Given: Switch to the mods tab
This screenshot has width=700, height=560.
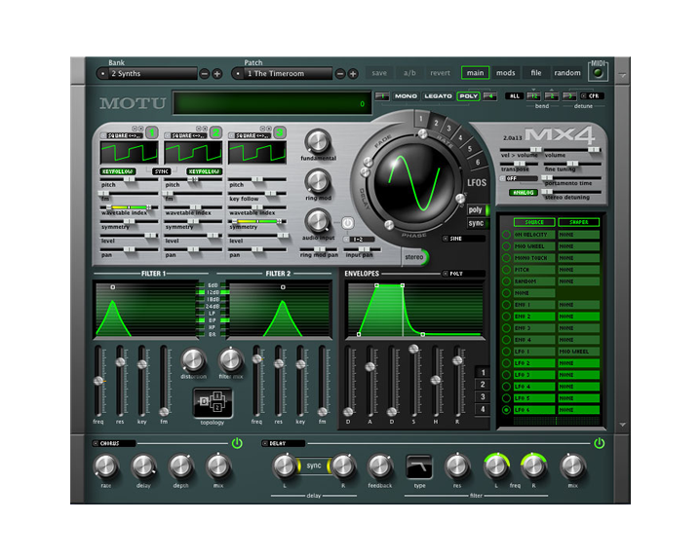Looking at the screenshot, I should coord(505,73).
